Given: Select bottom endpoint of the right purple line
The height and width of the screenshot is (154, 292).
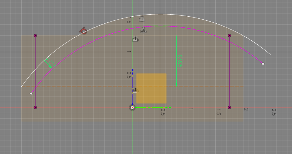Looking at the screenshot, I should [x=229, y=108].
